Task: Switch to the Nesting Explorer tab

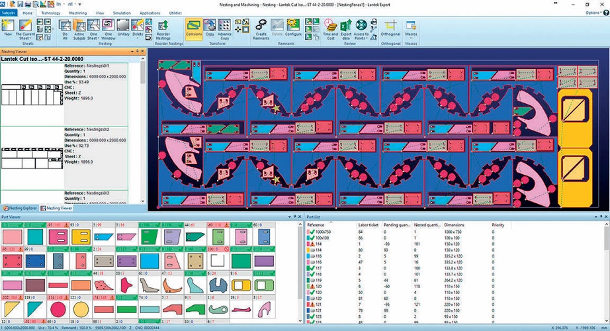Action: coord(20,209)
